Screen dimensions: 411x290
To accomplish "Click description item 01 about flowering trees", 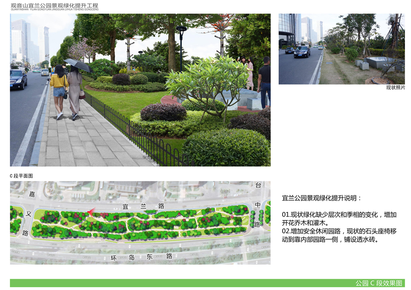I will click(x=339, y=219).
